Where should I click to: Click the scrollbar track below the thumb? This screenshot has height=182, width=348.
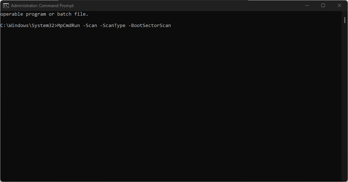pyautogui.click(x=345, y=107)
